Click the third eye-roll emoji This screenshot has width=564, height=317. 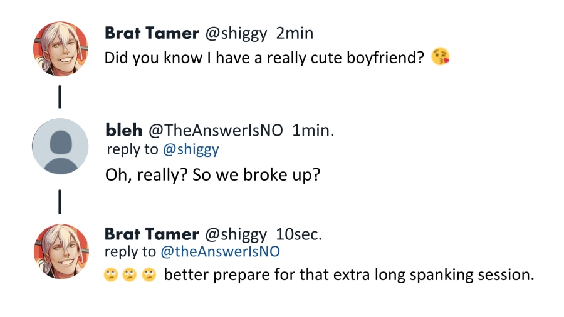[149, 274]
